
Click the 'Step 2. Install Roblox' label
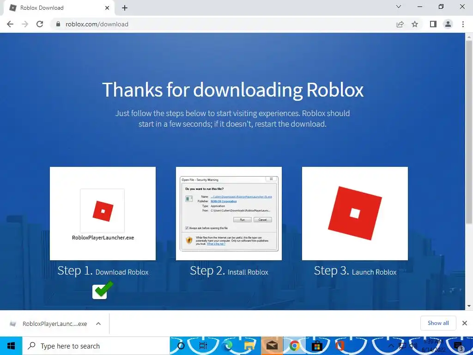click(x=229, y=271)
